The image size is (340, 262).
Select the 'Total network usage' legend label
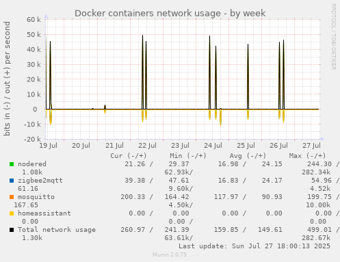[x=57, y=230]
